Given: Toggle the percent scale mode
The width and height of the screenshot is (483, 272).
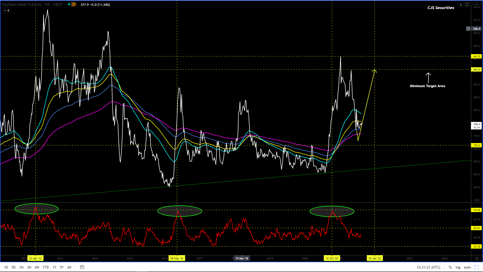Looking at the screenshot, I should [x=450, y=267].
